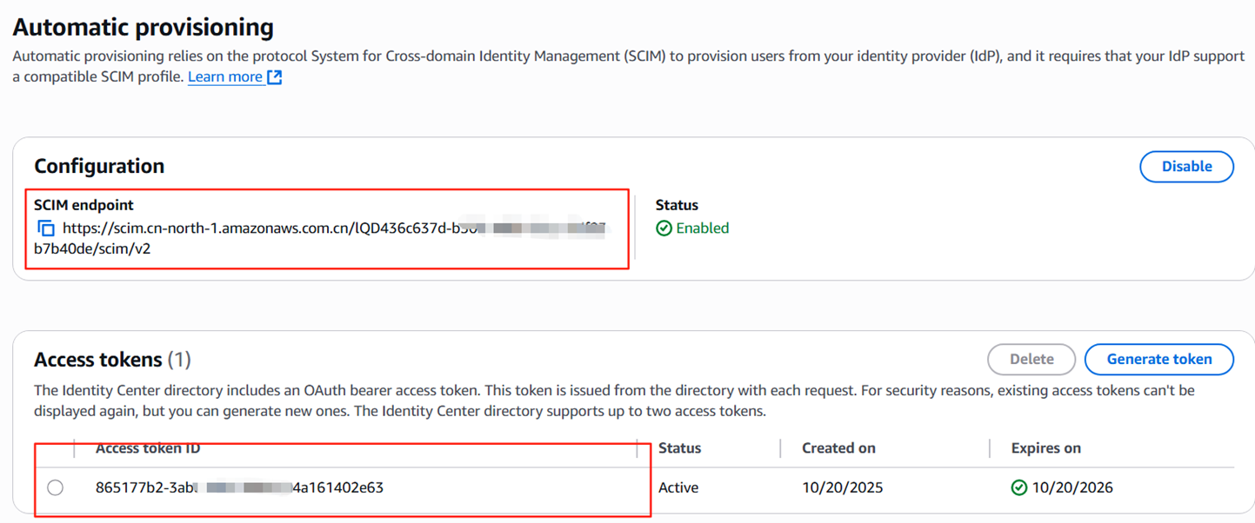Click the Generate token button
The height and width of the screenshot is (523, 1255).
1158,359
